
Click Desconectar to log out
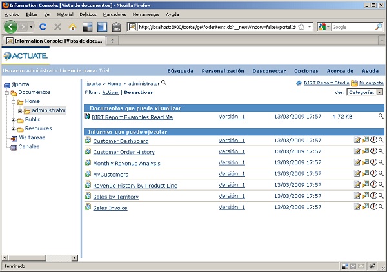click(269, 71)
